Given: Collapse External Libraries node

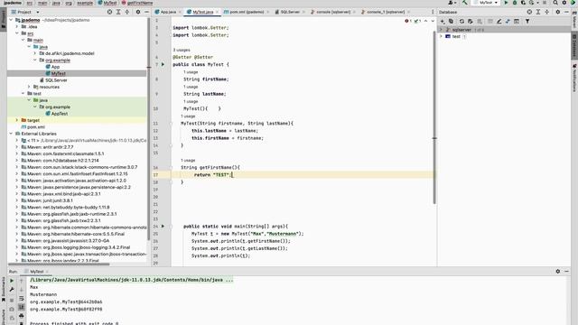Looking at the screenshot, I should coord(11,134).
